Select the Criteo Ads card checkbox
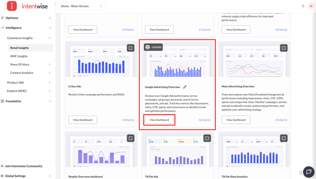Viewport: 316px width, 179px height. (131, 48)
